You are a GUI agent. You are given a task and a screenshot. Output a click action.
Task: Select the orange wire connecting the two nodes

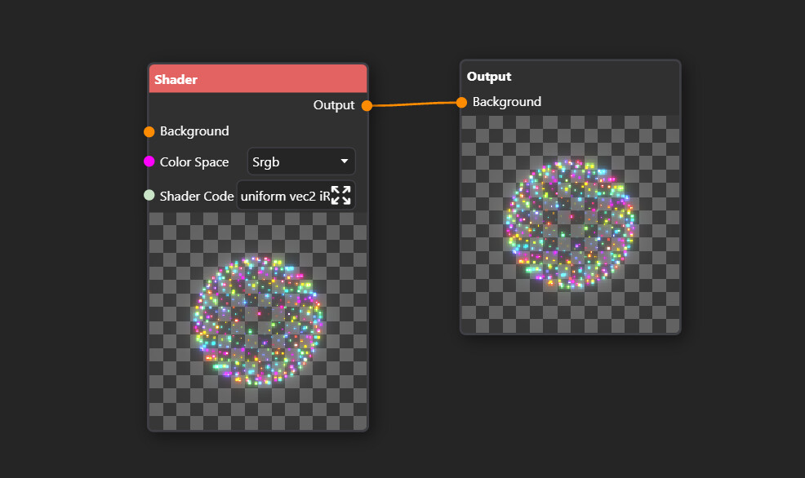(414, 104)
